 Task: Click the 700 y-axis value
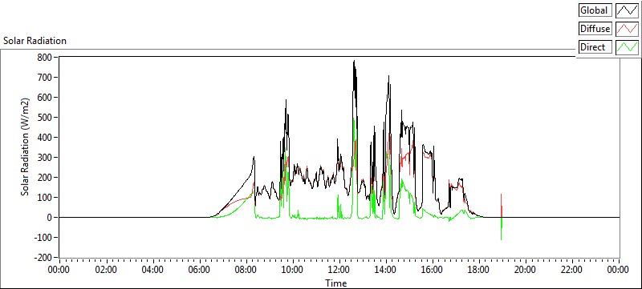45,77
